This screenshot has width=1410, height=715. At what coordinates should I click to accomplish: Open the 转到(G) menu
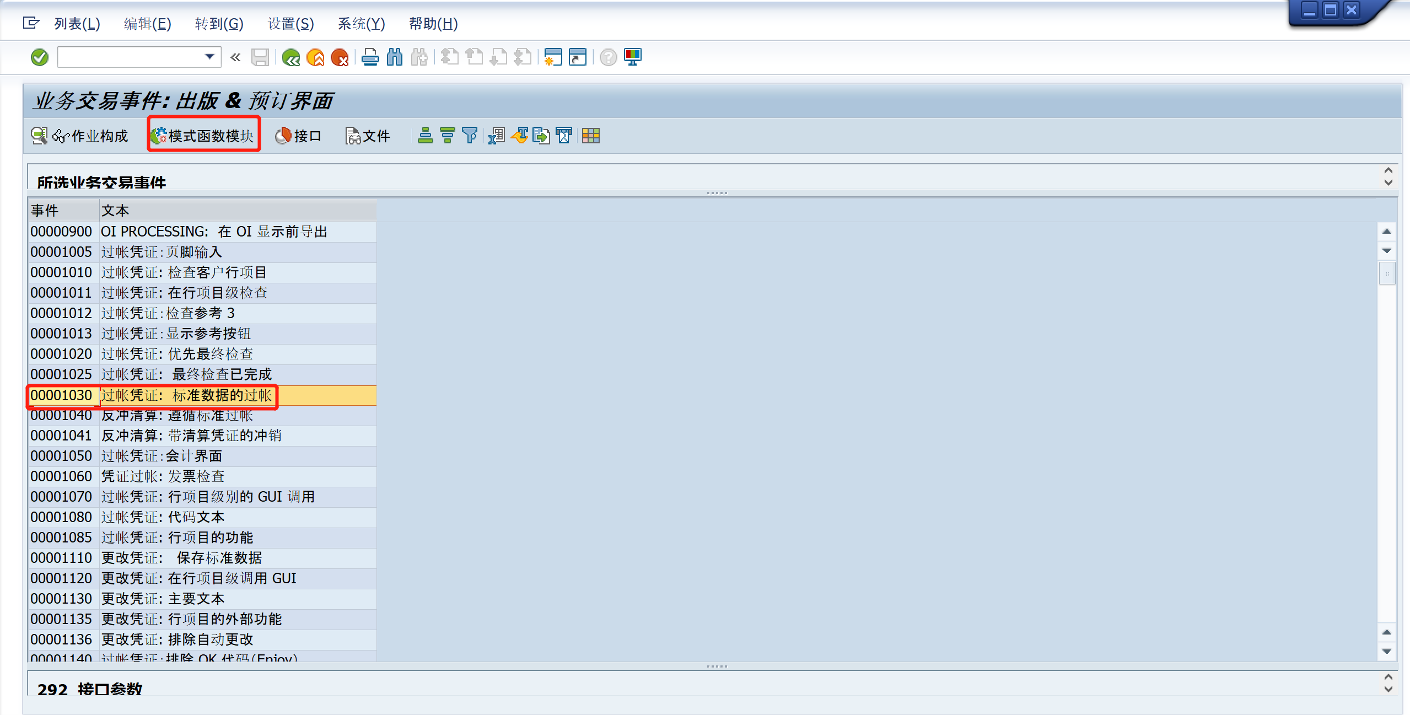(219, 24)
